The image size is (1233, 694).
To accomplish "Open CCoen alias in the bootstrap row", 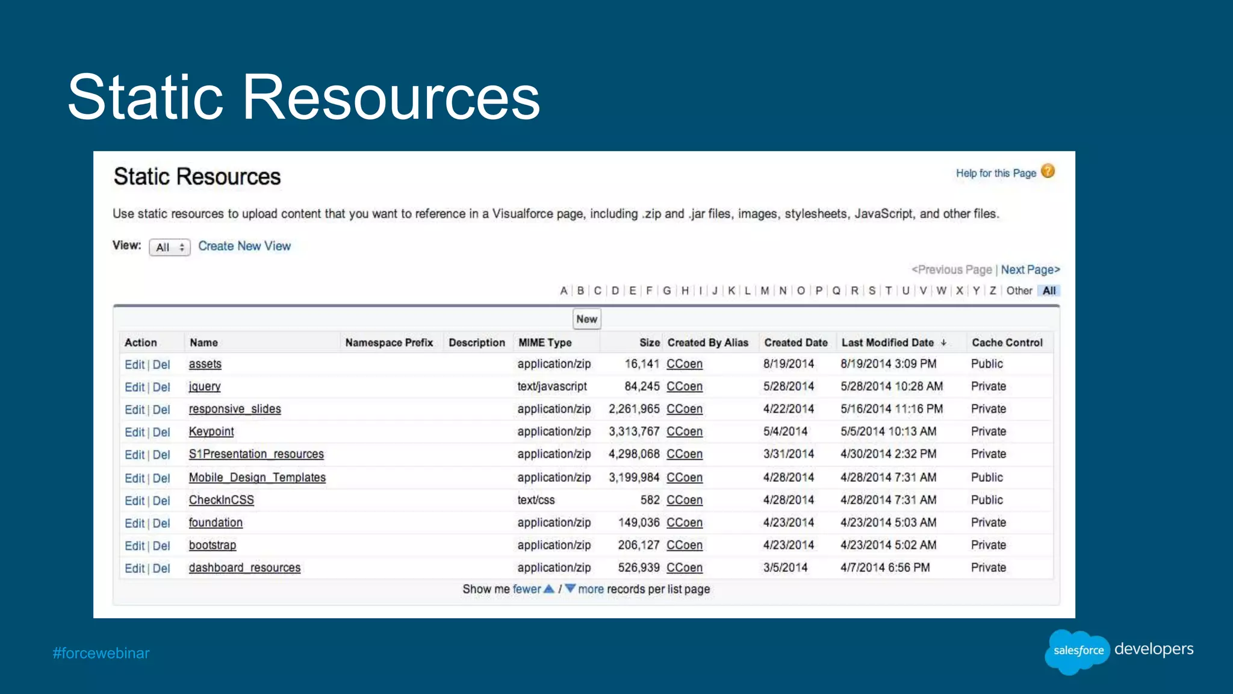I will click(x=685, y=545).
